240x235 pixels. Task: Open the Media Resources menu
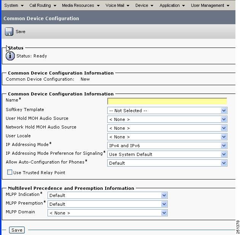81,5
